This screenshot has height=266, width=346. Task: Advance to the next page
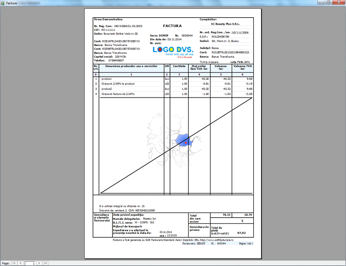39,263
